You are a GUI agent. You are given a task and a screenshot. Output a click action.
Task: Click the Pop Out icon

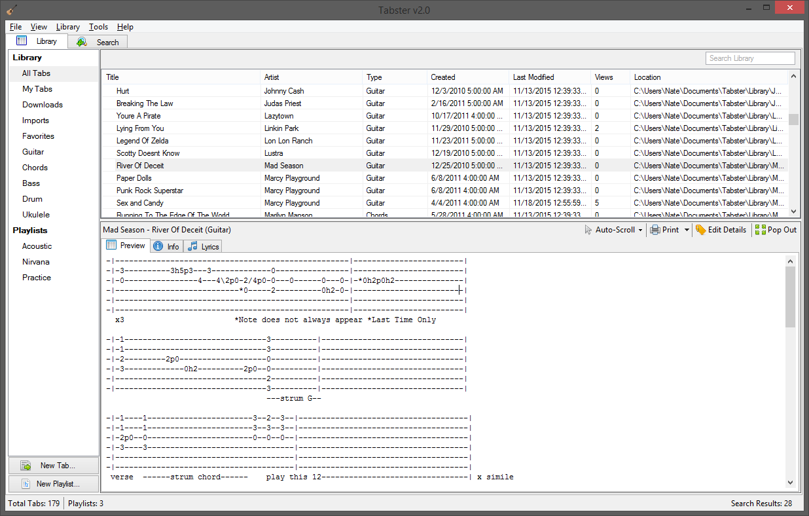coord(760,230)
